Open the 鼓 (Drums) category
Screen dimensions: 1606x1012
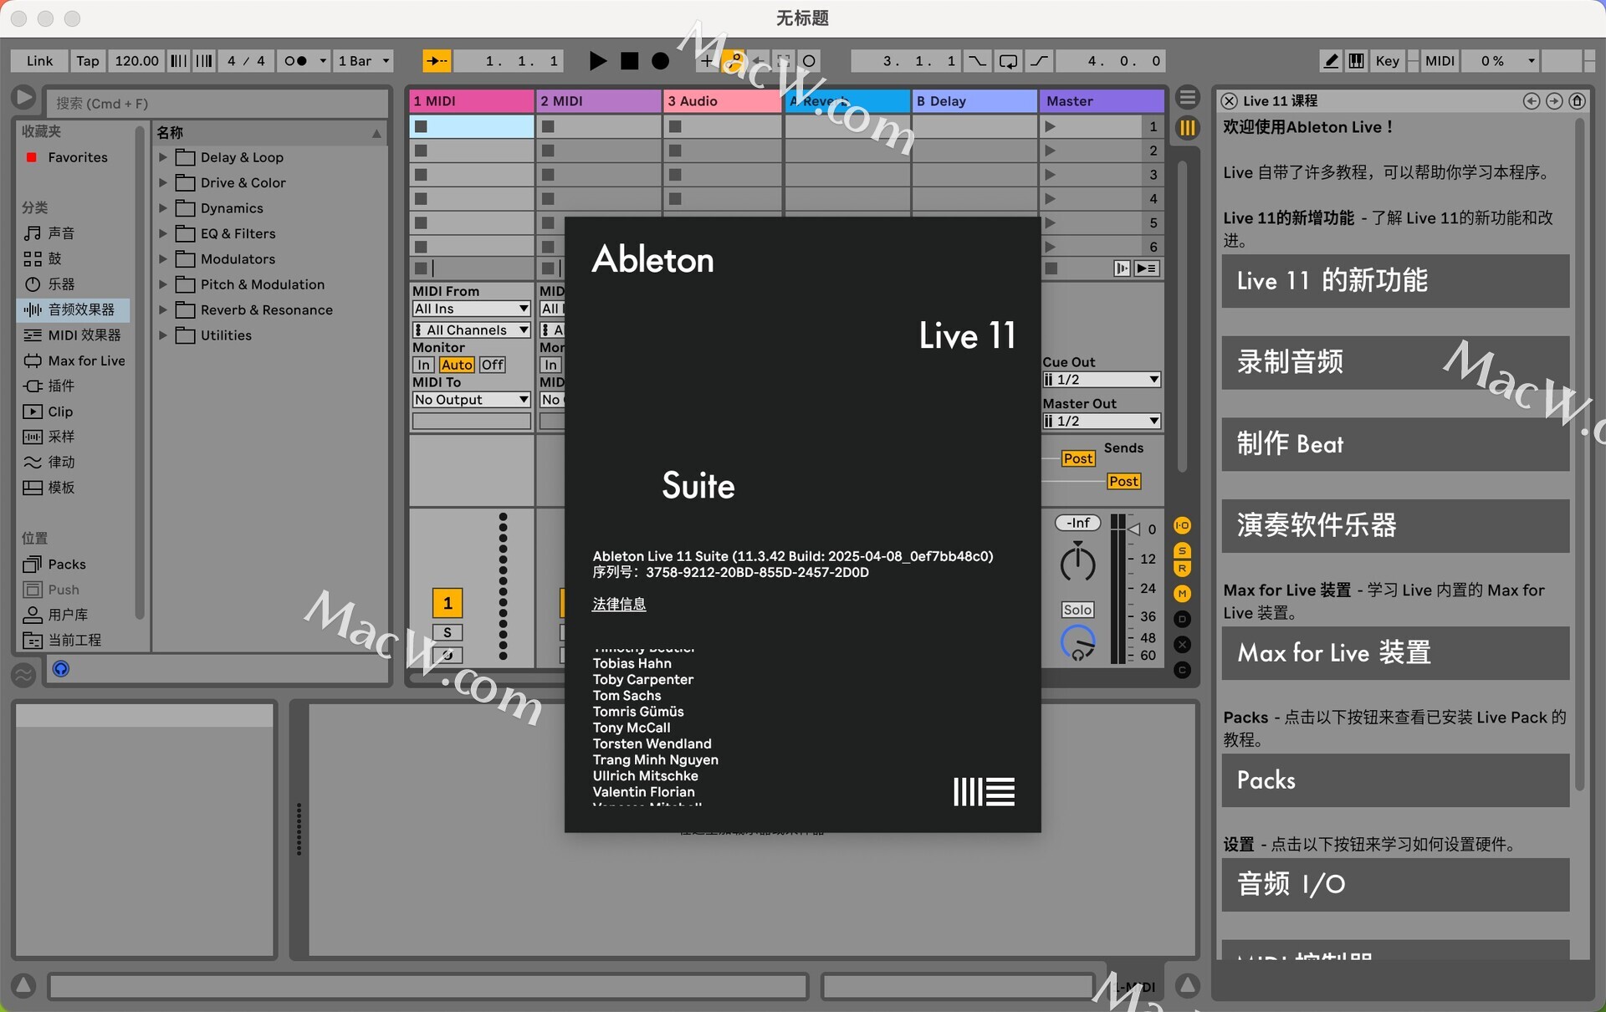pyautogui.click(x=54, y=258)
